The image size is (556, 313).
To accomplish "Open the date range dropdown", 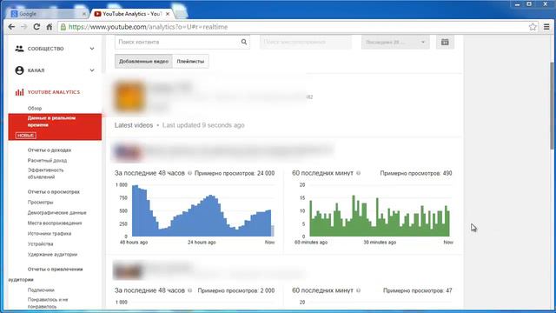I will 395,43.
